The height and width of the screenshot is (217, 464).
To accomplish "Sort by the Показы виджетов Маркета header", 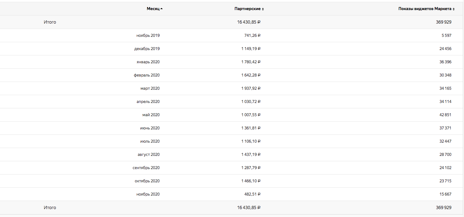I will point(425,9).
